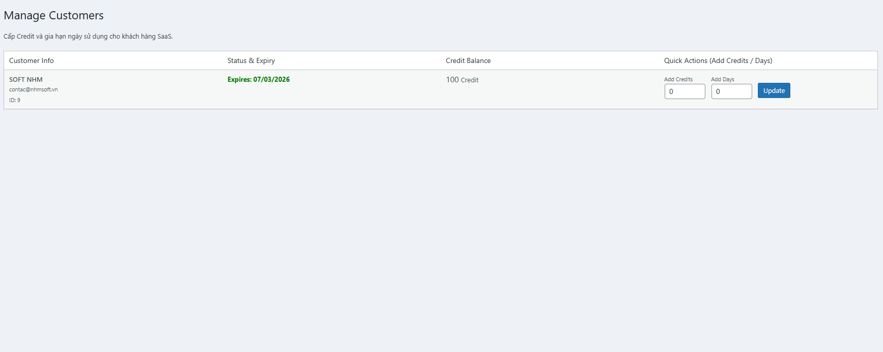Click the Credit unit text after 100
Image resolution: width=883 pixels, height=352 pixels.
(x=469, y=80)
